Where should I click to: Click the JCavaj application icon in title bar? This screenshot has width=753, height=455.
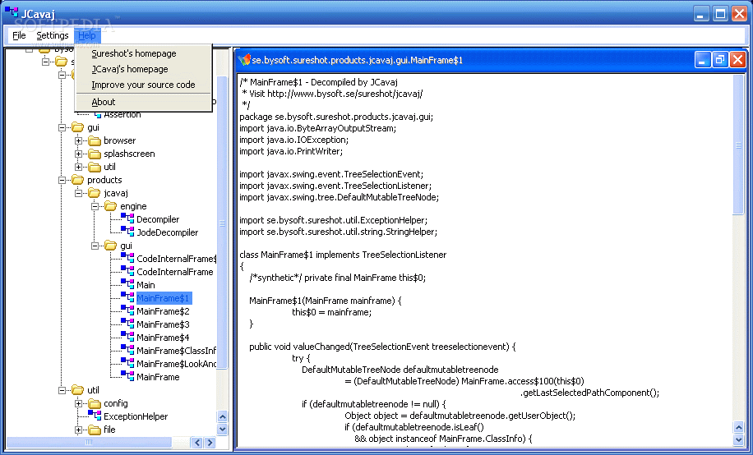coord(11,12)
